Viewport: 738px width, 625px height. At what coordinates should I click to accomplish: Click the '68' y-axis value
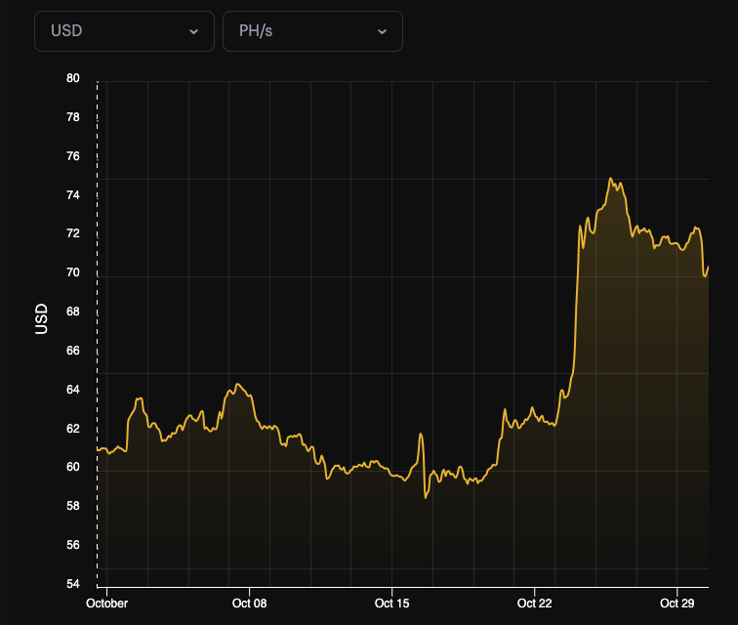pyautogui.click(x=73, y=312)
